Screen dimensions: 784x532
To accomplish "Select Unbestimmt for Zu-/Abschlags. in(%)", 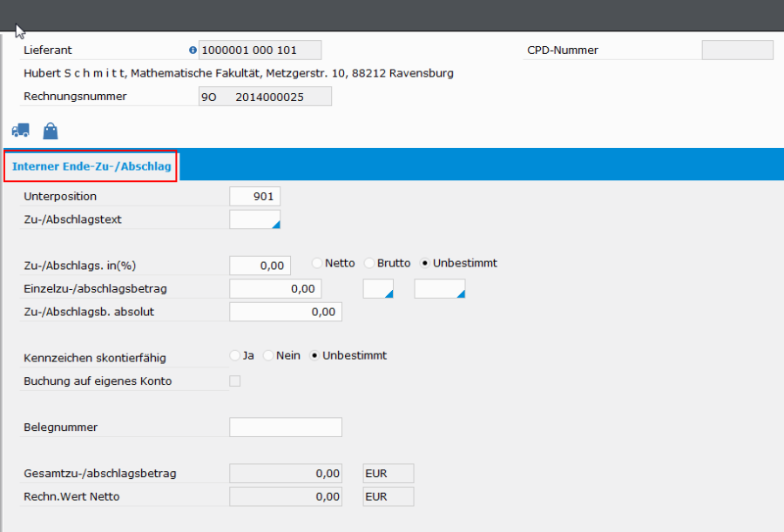I will 425,263.
